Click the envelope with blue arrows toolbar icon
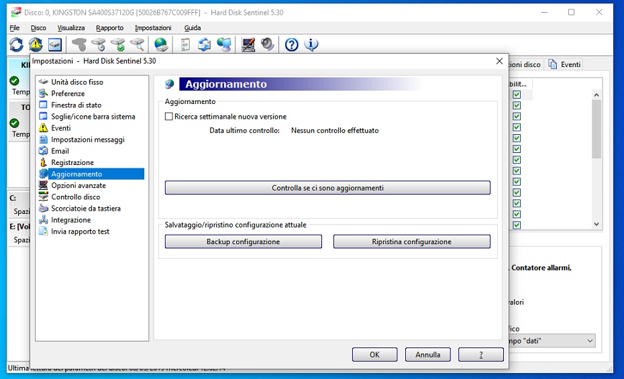This screenshot has width=624, height=379. [205, 44]
